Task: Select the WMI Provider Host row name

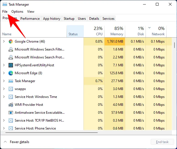Action: (29, 105)
